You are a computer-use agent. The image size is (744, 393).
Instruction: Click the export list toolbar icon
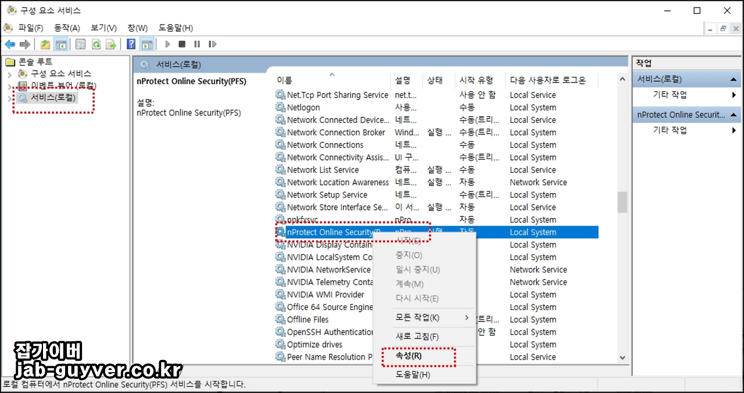click(112, 44)
